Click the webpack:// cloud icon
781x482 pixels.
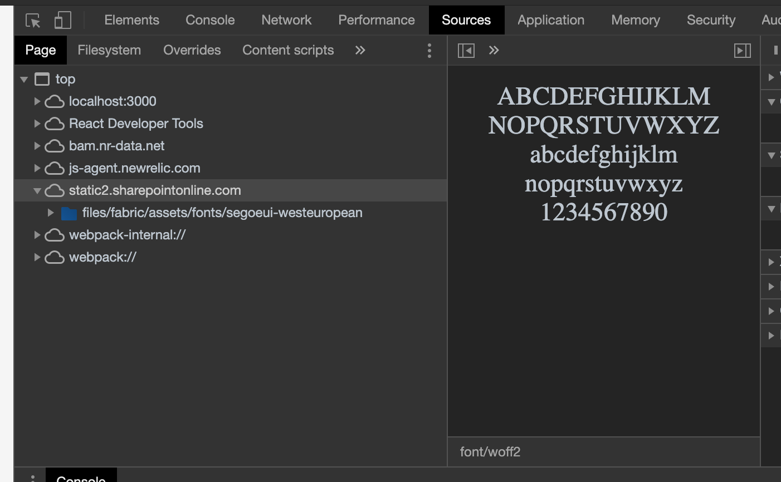click(55, 258)
